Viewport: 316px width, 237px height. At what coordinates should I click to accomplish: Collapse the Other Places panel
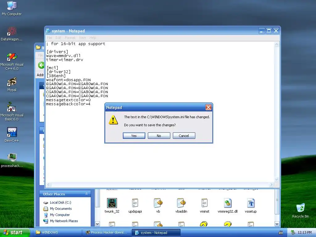pos(86,194)
